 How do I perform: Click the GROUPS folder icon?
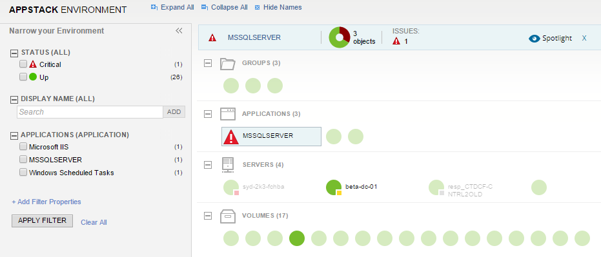[228, 64]
